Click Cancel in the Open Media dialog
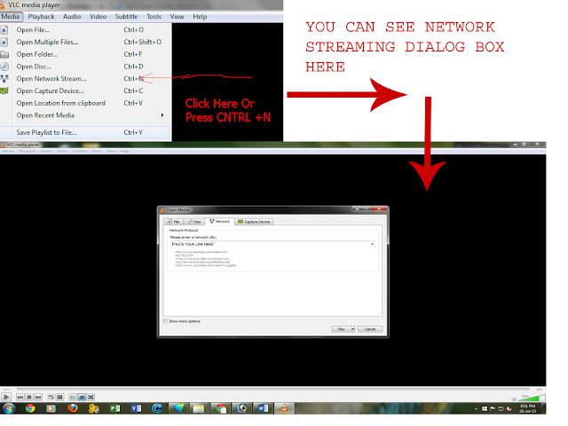The height and width of the screenshot is (426, 568). click(370, 329)
